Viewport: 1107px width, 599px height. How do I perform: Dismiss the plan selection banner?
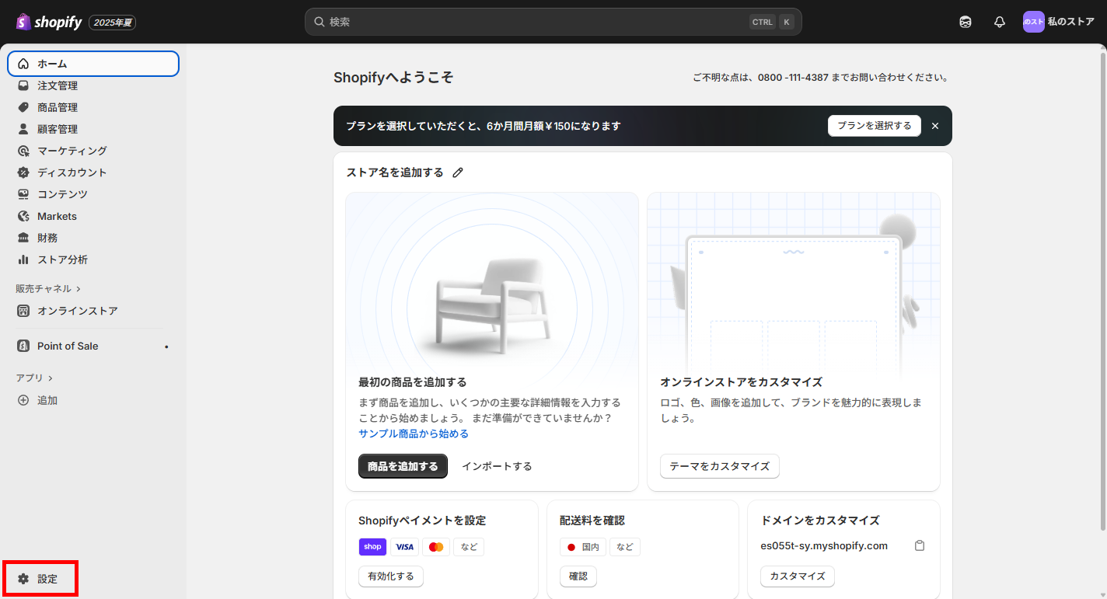(x=935, y=126)
